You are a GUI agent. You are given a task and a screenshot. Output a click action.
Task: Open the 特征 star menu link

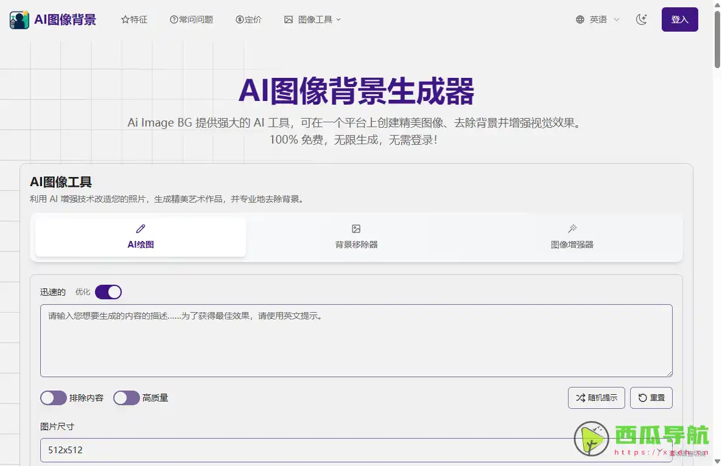tap(134, 19)
